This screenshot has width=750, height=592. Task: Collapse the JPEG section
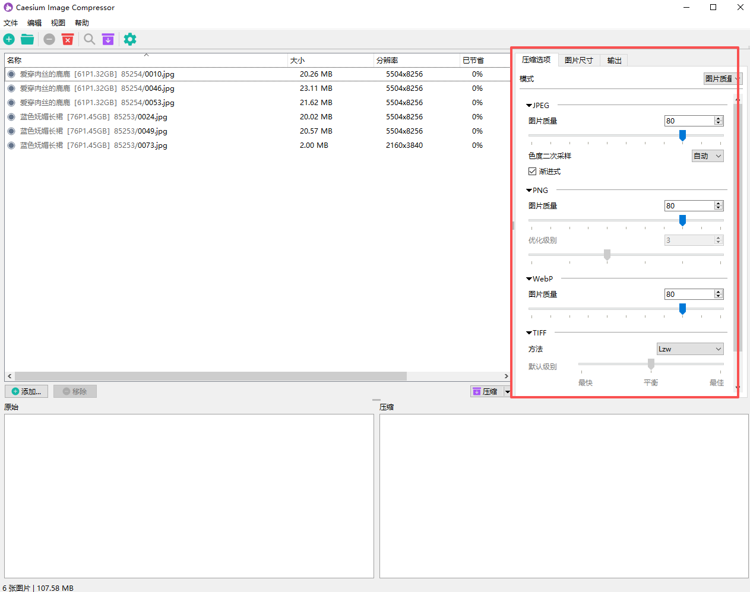point(529,106)
